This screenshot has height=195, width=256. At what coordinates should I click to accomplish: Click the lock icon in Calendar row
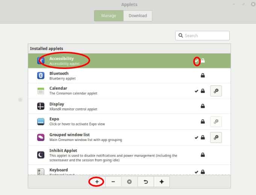(x=203, y=91)
